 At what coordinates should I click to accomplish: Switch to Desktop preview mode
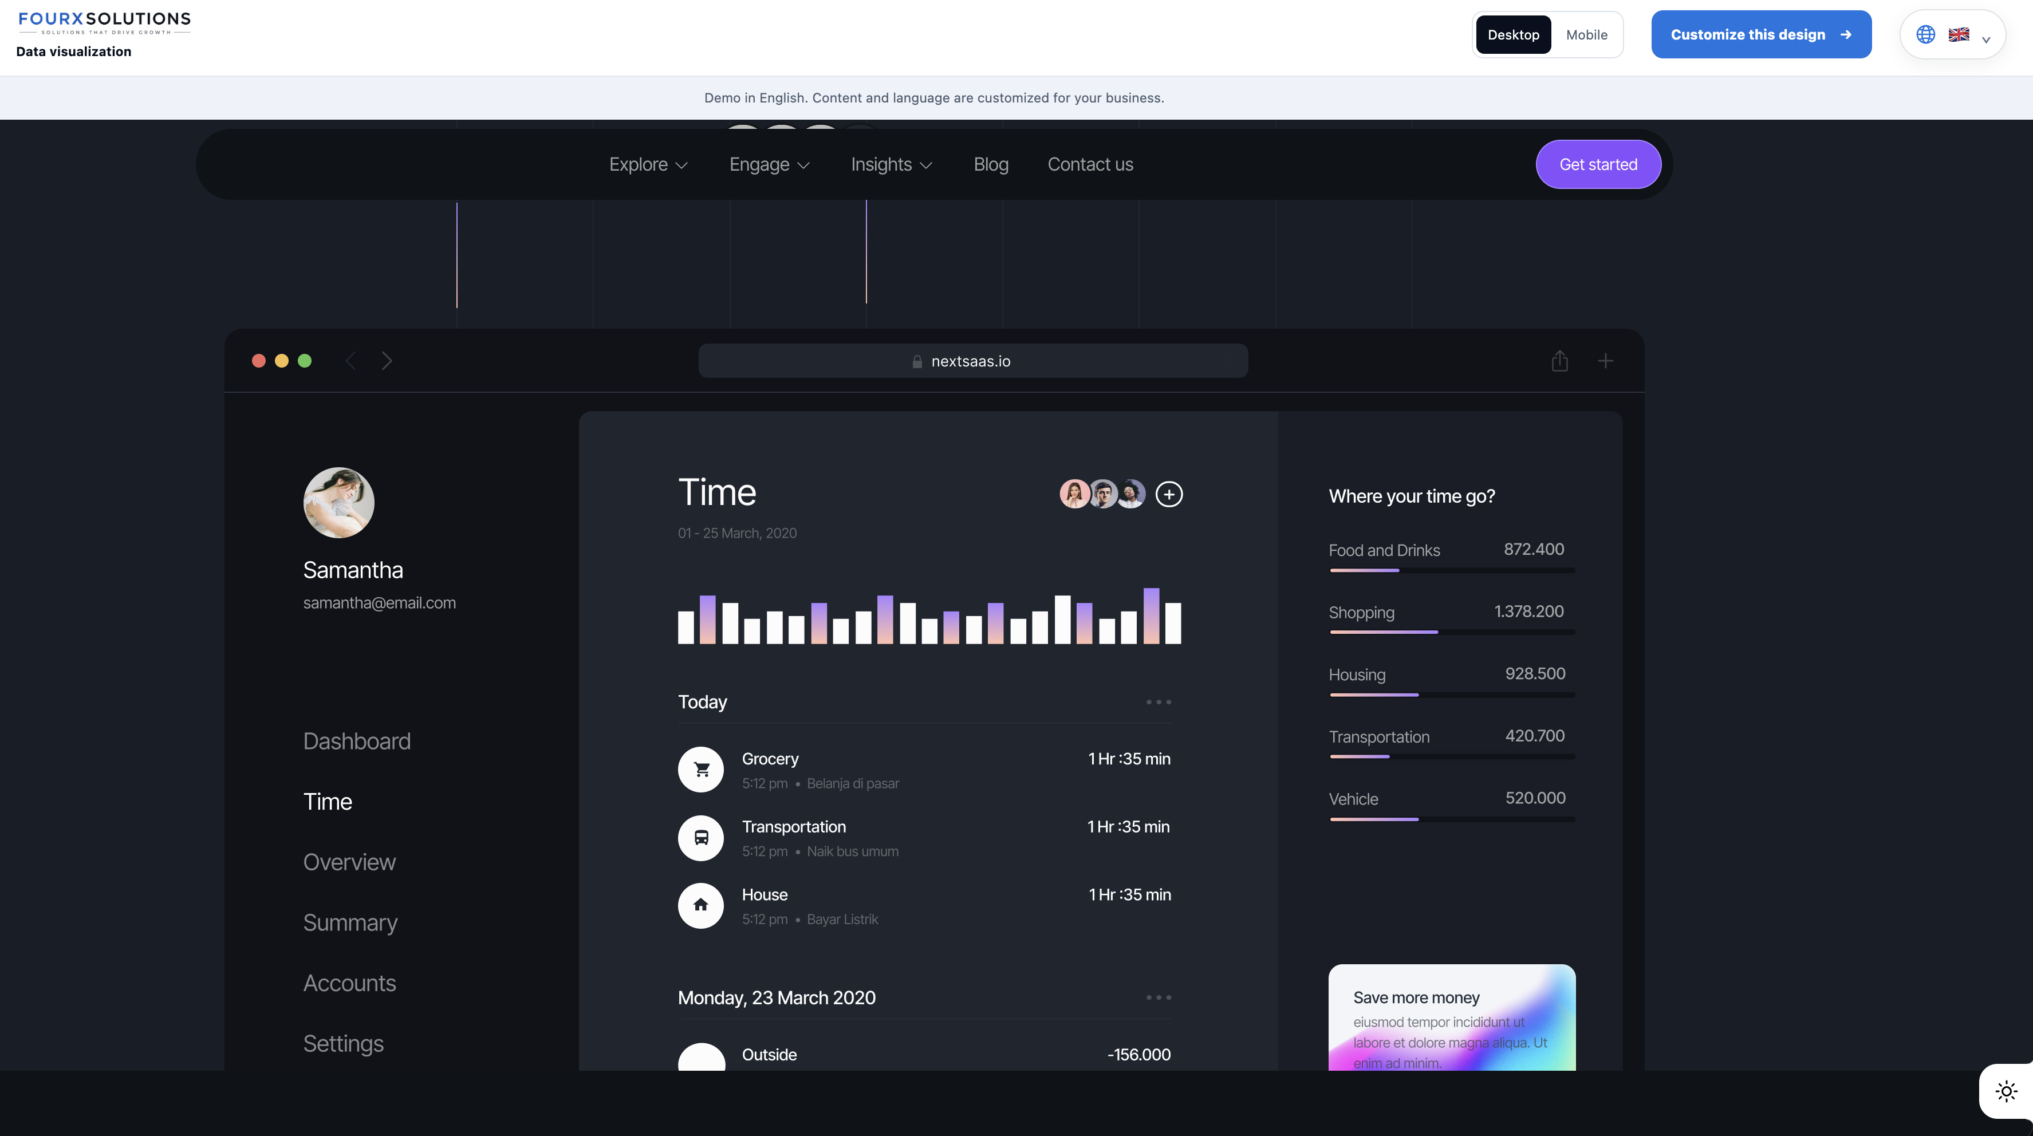pyautogui.click(x=1513, y=35)
